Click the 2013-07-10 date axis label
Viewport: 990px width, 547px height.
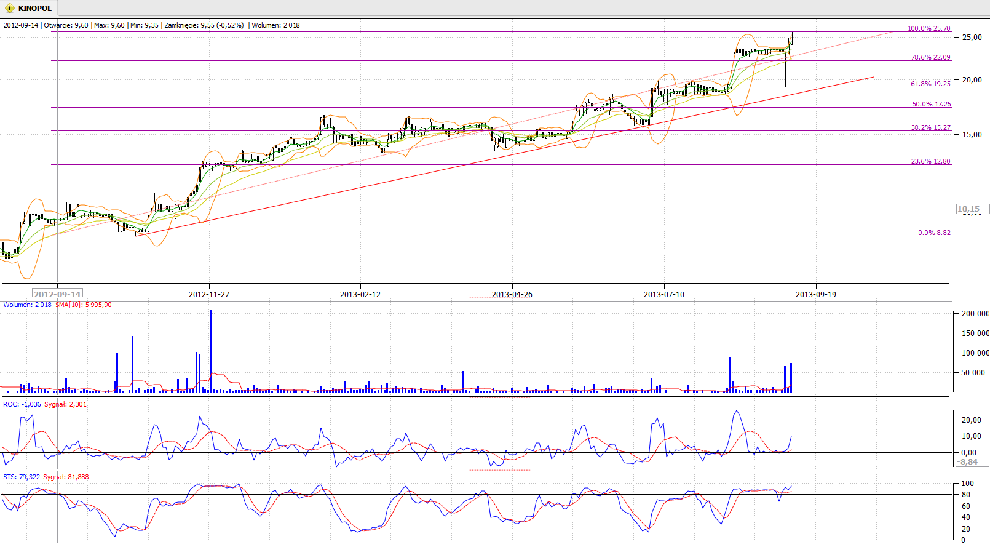(x=664, y=294)
